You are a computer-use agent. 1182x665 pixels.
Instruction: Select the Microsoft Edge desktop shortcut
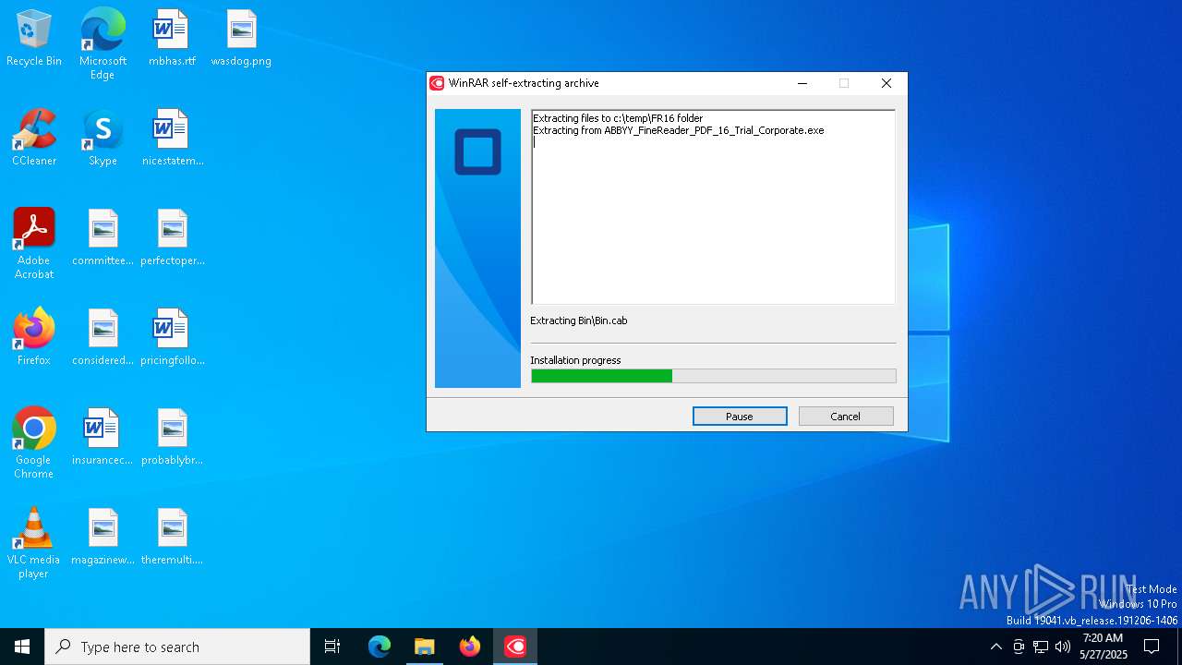103,44
